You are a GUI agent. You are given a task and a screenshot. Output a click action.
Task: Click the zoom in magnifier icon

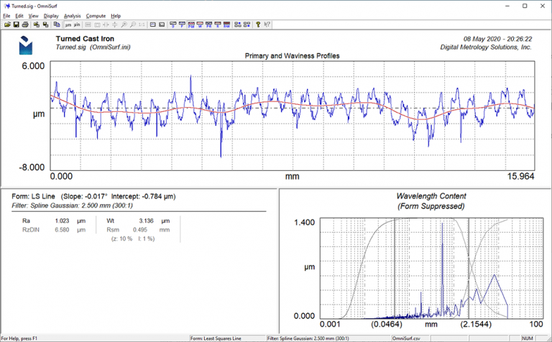(x=124, y=24)
